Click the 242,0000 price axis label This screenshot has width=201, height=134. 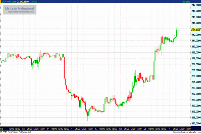pos(196,35)
